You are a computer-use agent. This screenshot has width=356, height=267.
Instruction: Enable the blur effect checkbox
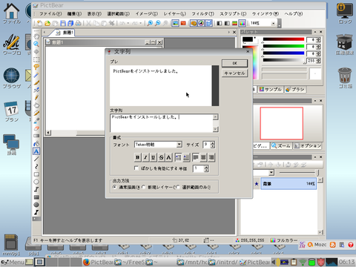point(136,168)
